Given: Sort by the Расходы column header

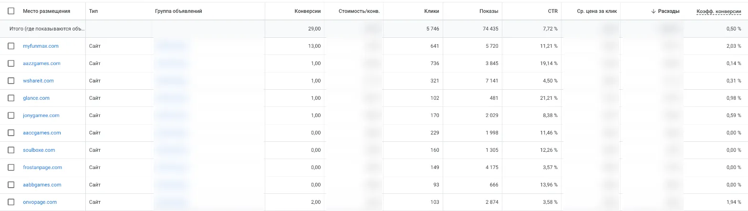Looking at the screenshot, I should point(668,11).
